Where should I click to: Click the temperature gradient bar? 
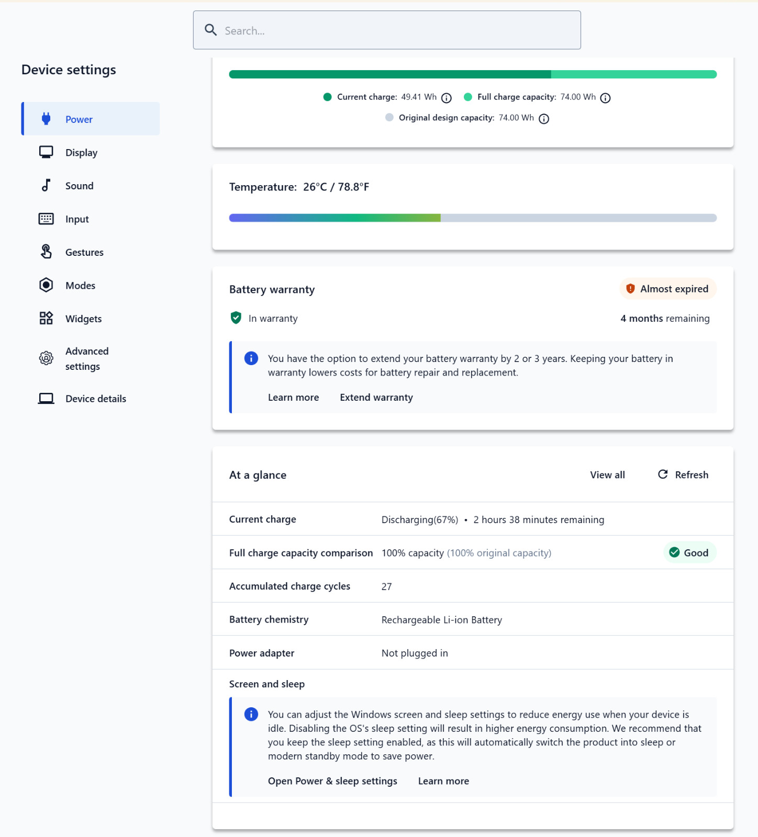473,218
